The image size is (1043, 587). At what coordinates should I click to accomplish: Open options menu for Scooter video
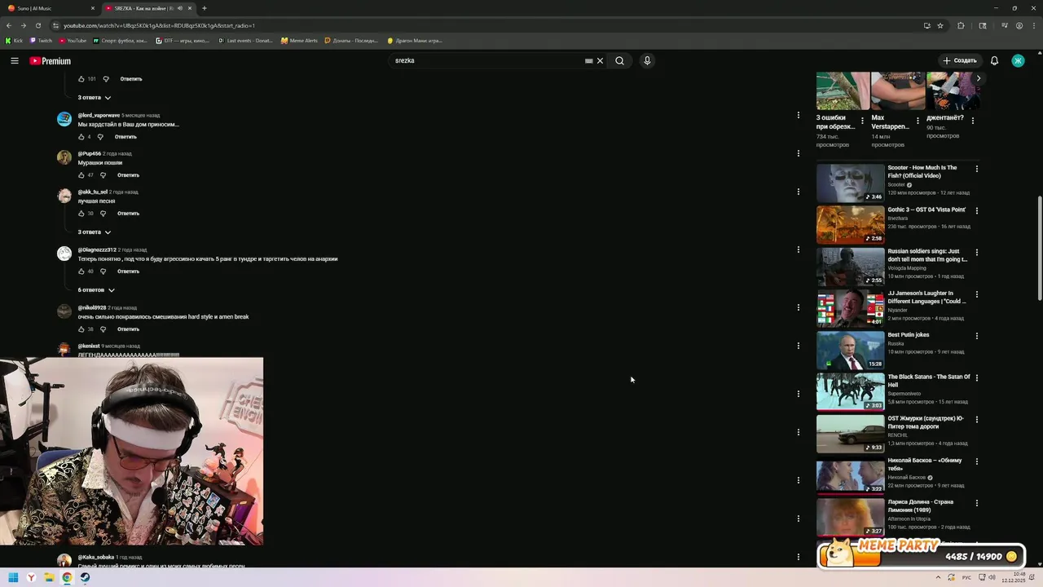(977, 169)
